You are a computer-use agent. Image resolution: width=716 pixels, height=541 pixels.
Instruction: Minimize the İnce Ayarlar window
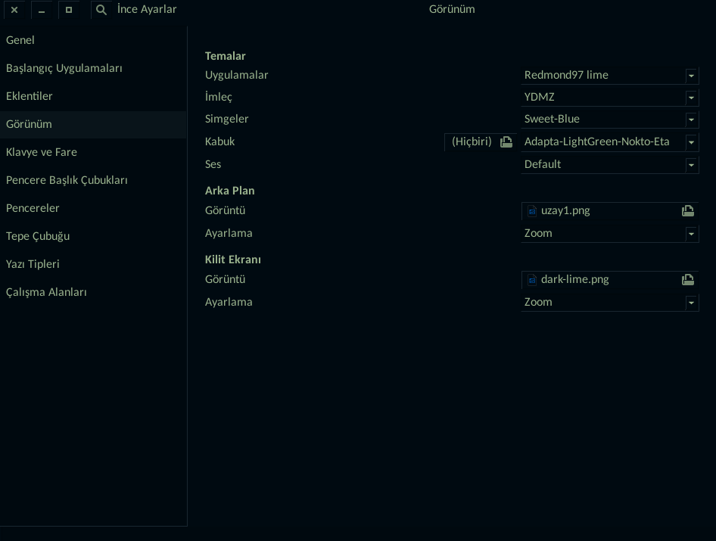tap(42, 10)
